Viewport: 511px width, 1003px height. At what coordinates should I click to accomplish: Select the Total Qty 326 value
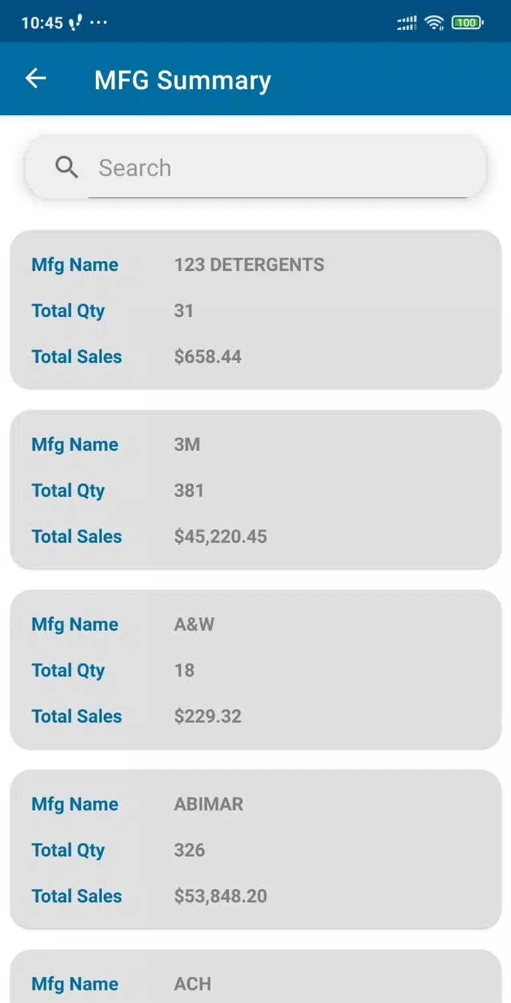click(190, 850)
